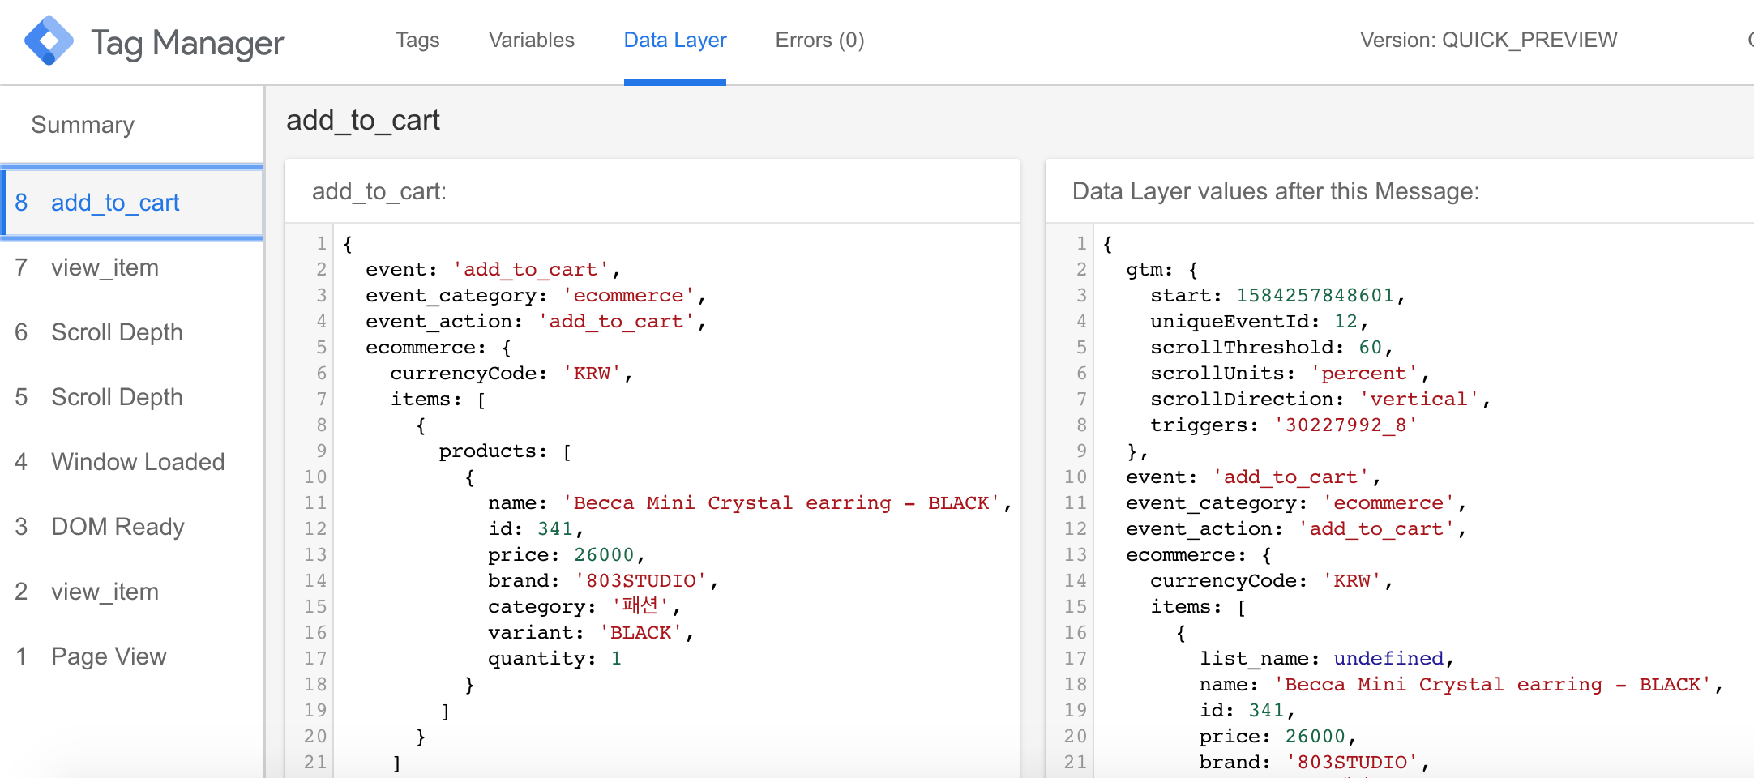Viewport: 1754px width, 778px height.
Task: Select event 4 Window Loaded
Action: click(x=131, y=462)
